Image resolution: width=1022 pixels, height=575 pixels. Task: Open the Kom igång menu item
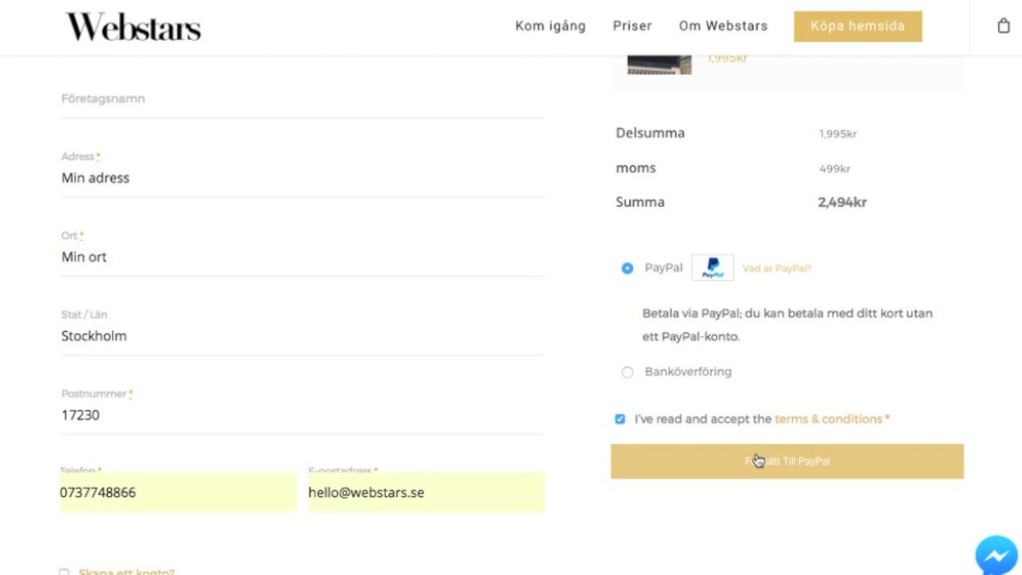tap(550, 26)
